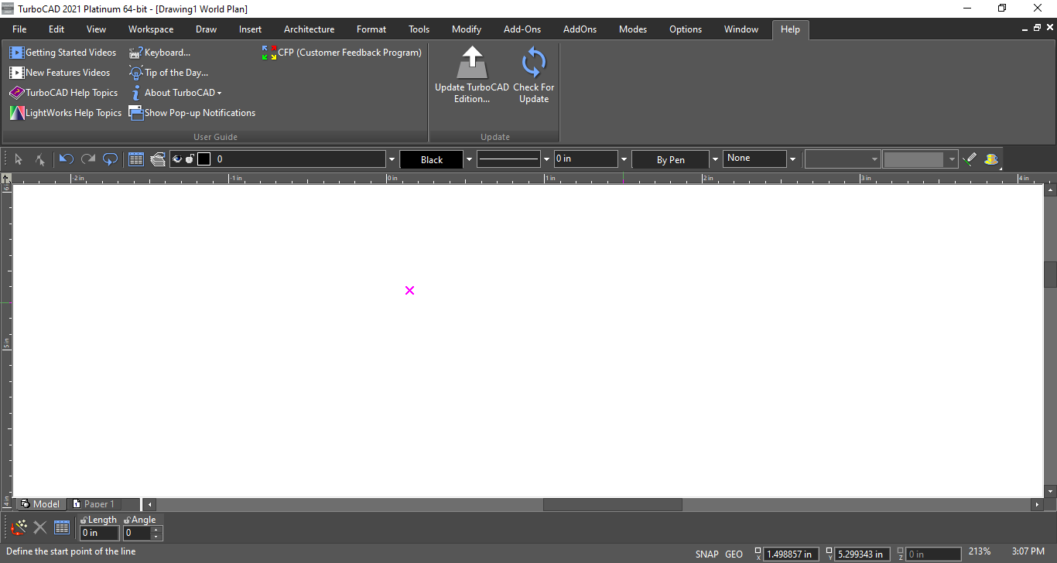Click the Angle input field
This screenshot has width=1057, height=563.
137,533
